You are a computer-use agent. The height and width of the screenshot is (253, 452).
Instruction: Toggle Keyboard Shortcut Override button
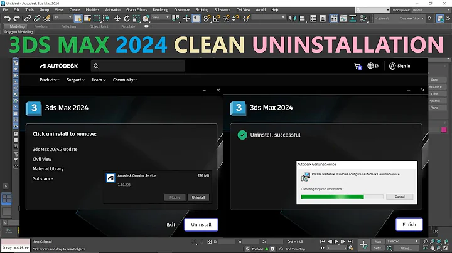[x=196, y=18]
